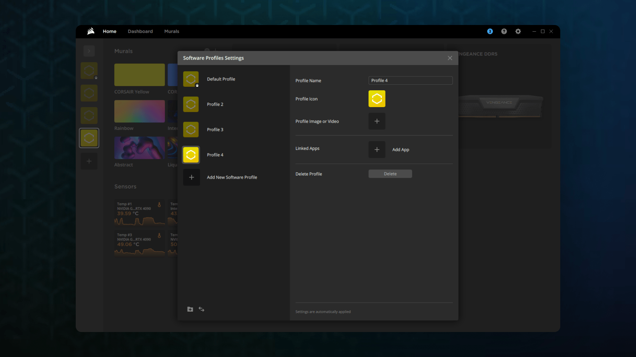Select the Default Profile icon in list
Viewport: 636px width, 357px height.
click(x=191, y=79)
